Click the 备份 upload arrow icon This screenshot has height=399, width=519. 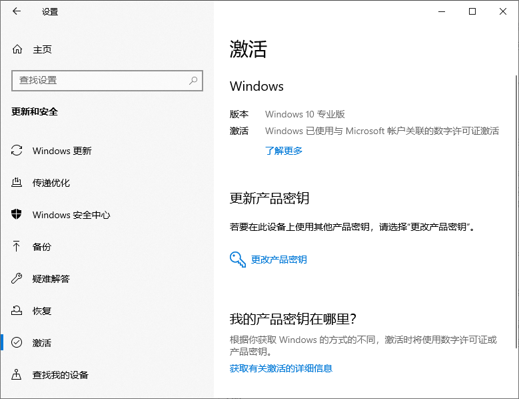click(x=17, y=247)
